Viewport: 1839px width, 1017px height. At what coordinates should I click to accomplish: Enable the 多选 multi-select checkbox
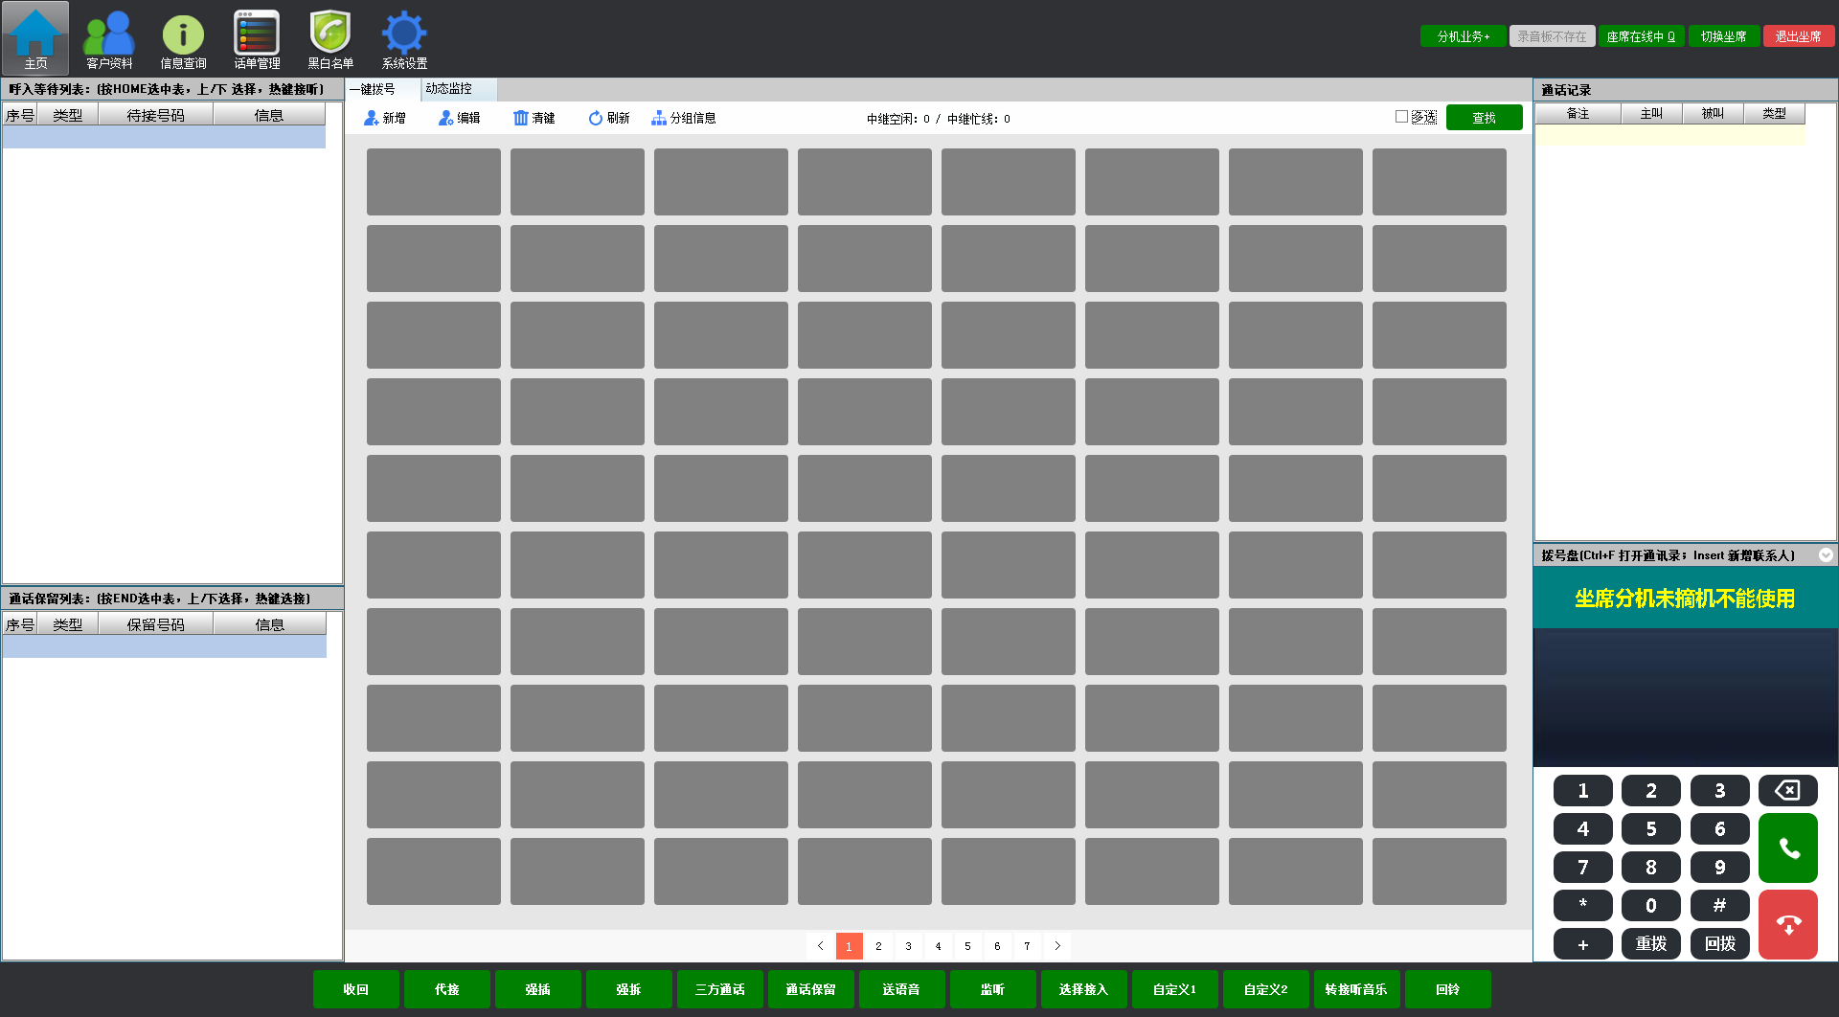[1401, 117]
